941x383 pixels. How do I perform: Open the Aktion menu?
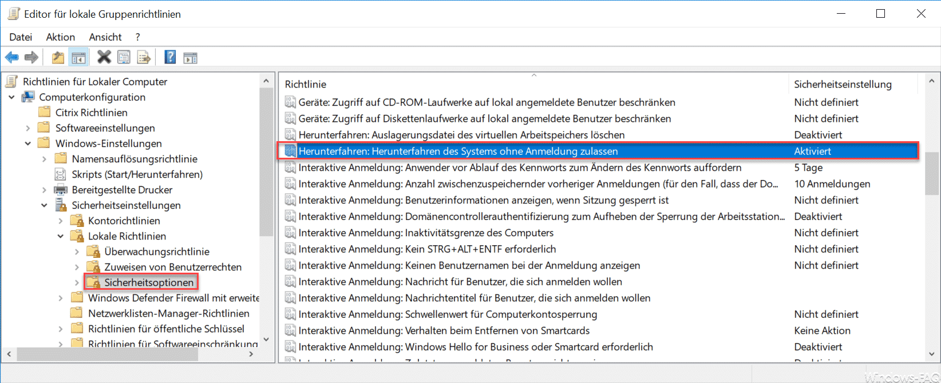coord(61,37)
